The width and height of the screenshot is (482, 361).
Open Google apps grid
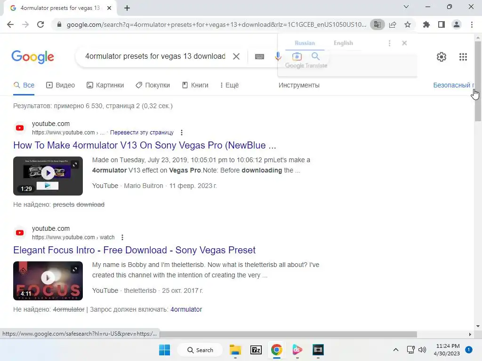pyautogui.click(x=463, y=57)
